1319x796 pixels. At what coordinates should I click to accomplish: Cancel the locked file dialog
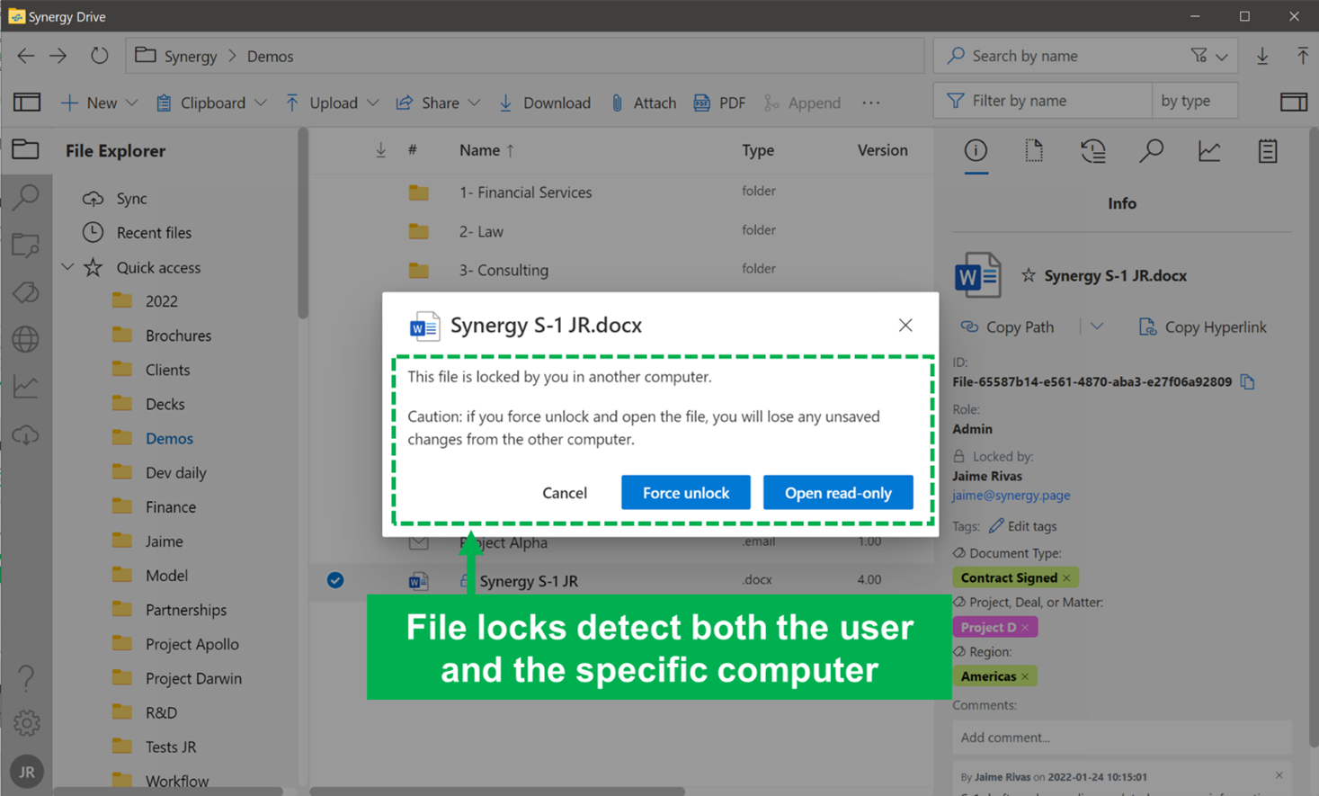pos(565,492)
